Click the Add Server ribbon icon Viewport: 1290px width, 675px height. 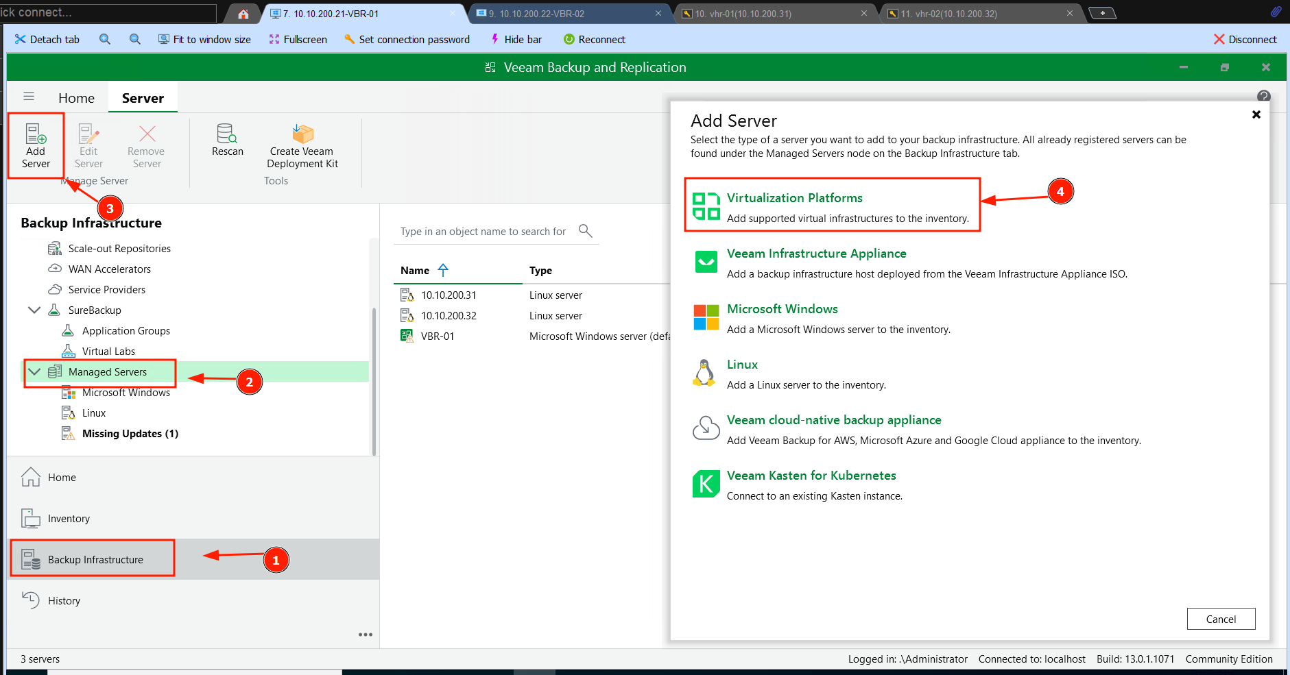click(36, 133)
